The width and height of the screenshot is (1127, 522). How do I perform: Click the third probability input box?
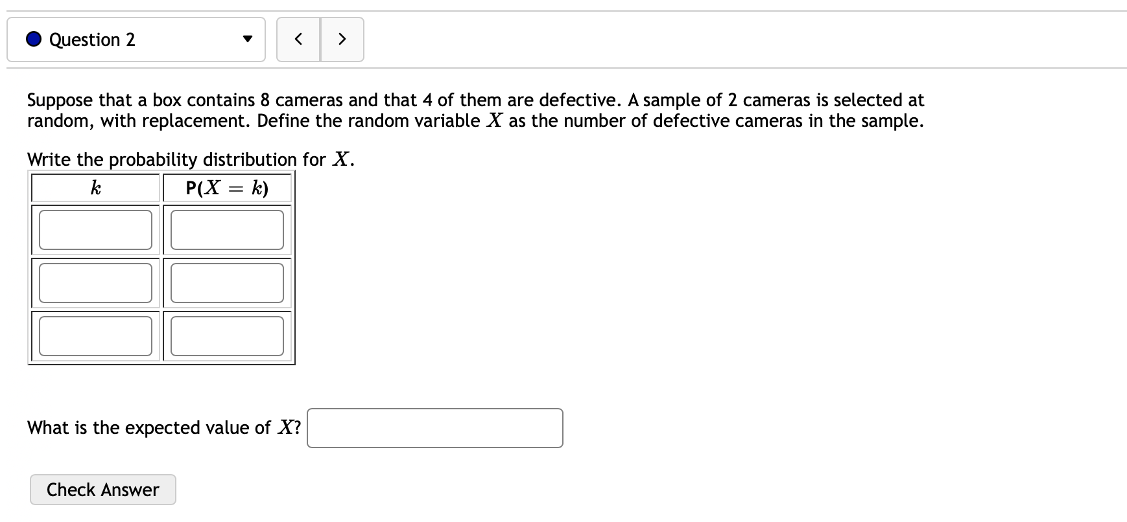pyautogui.click(x=227, y=335)
